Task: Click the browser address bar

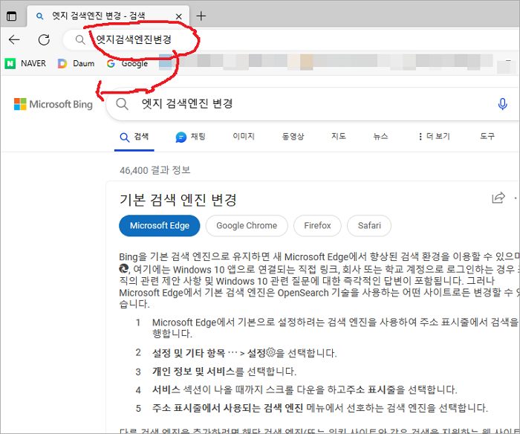Action: click(x=297, y=40)
